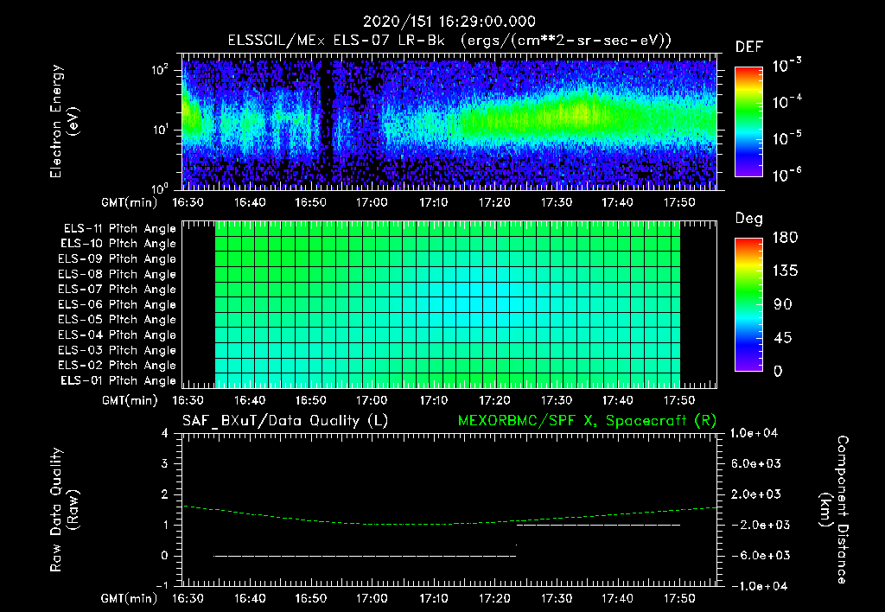
Task: Click the 2.0e+03 distance axis label
Action: coord(755,494)
